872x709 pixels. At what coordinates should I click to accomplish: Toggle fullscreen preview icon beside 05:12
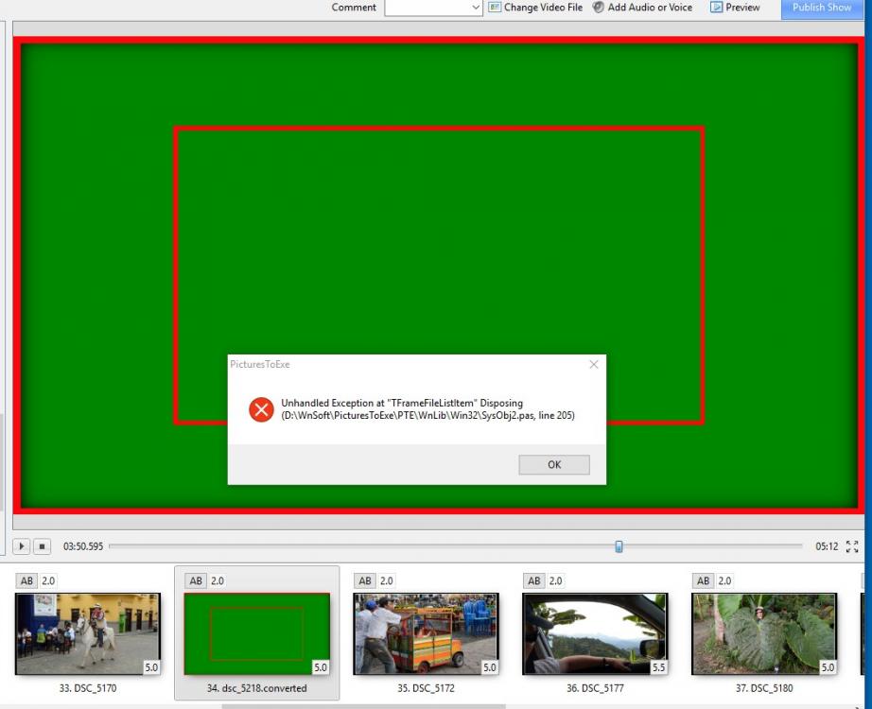pos(852,546)
